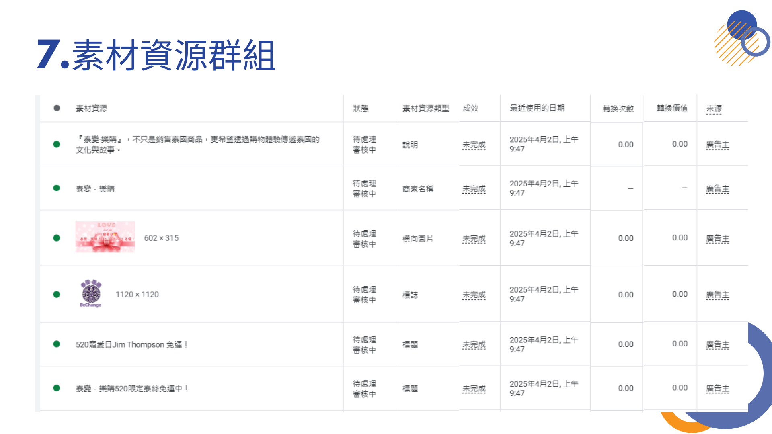Open the BeChange logo thumbnail
Screen dimensions: 772x434
(91, 294)
